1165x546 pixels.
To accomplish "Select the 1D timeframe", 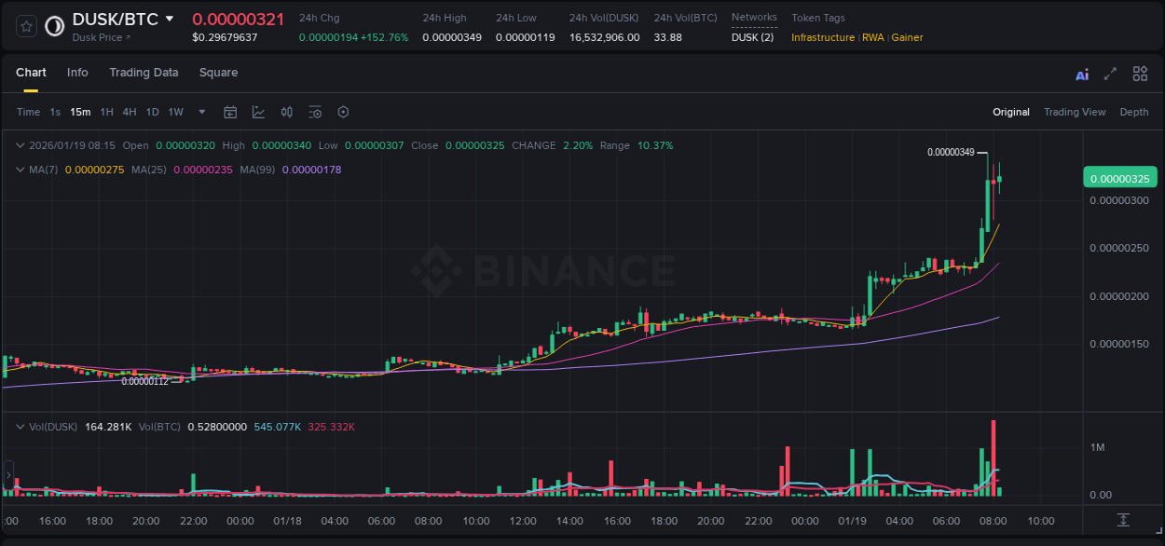I will [x=151, y=112].
